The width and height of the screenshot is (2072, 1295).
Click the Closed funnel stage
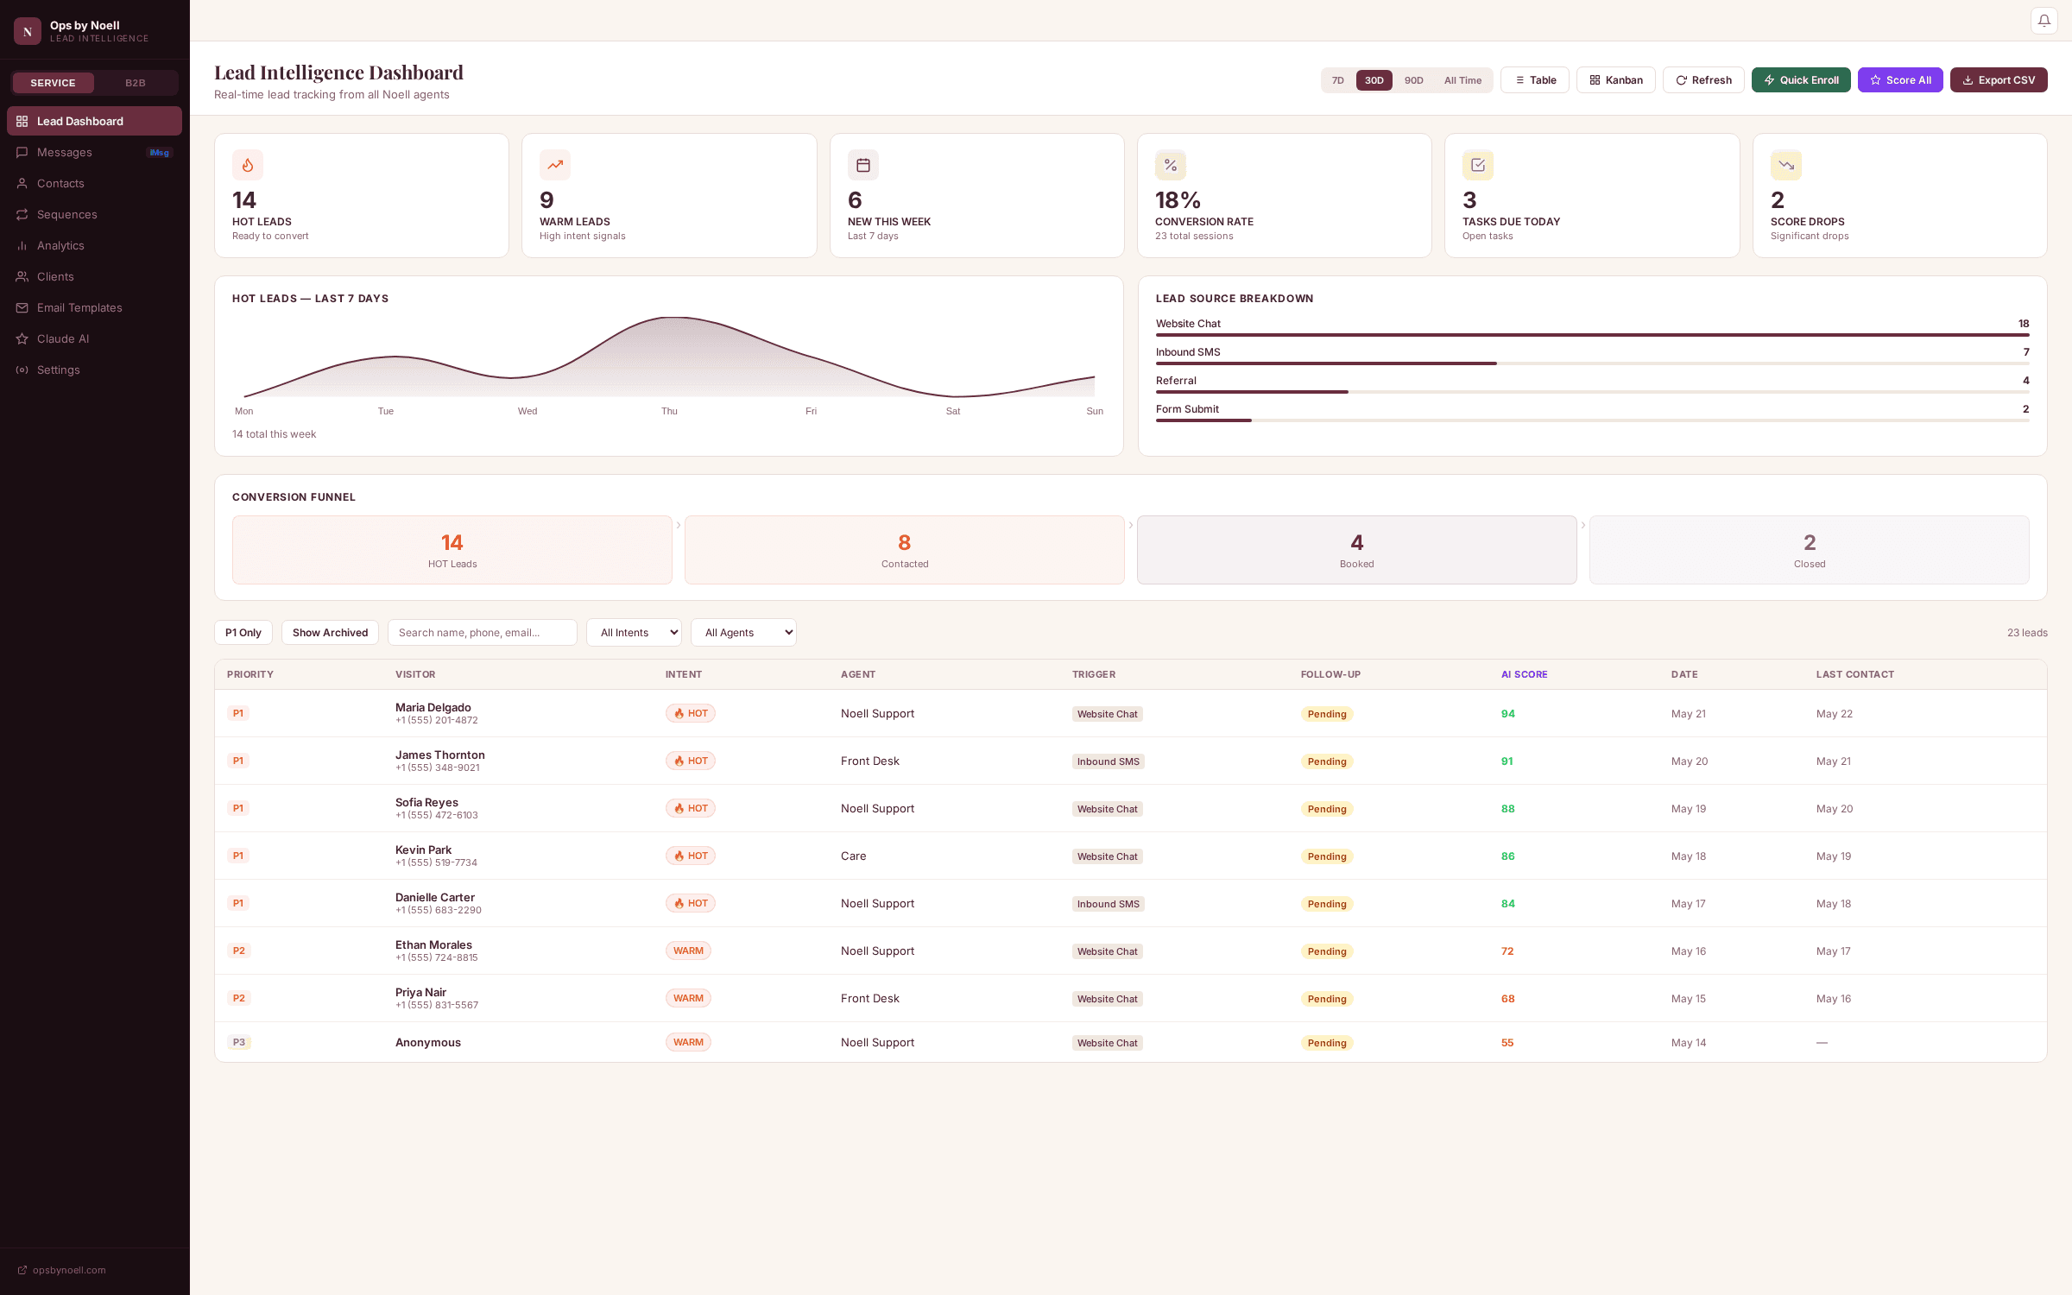(1810, 550)
